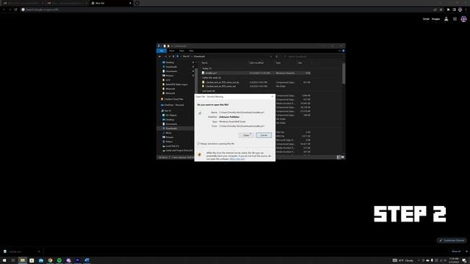Viewport: 470px width, 264px height.
Task: Select Desktop under Quick access
Action: pyautogui.click(x=170, y=62)
